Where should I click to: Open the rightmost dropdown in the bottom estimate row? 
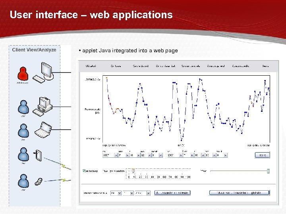(143, 193)
